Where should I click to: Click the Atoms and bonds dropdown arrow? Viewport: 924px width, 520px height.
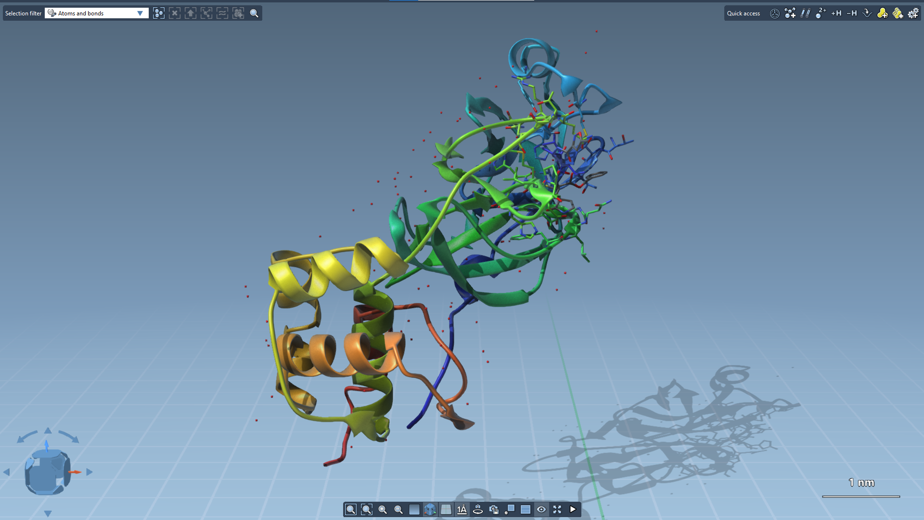pyautogui.click(x=140, y=13)
